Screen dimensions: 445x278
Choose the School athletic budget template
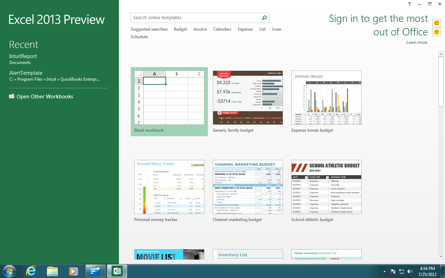click(326, 187)
